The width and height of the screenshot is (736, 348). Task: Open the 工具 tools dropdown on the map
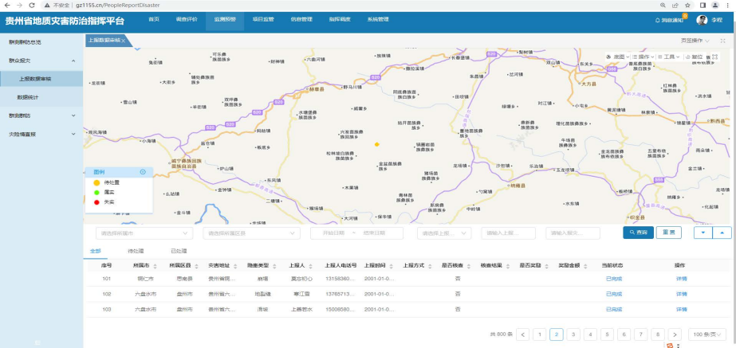click(x=668, y=57)
